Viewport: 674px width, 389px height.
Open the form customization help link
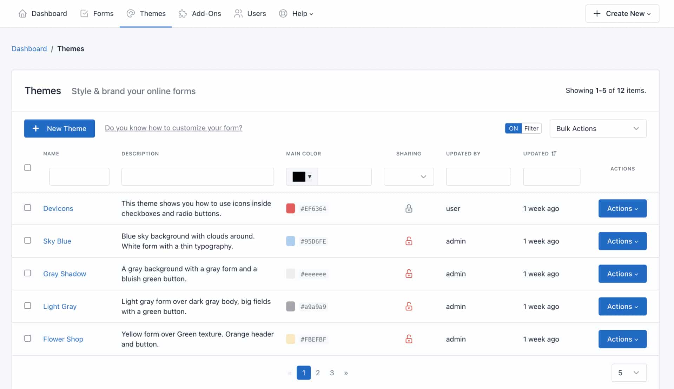pos(173,128)
